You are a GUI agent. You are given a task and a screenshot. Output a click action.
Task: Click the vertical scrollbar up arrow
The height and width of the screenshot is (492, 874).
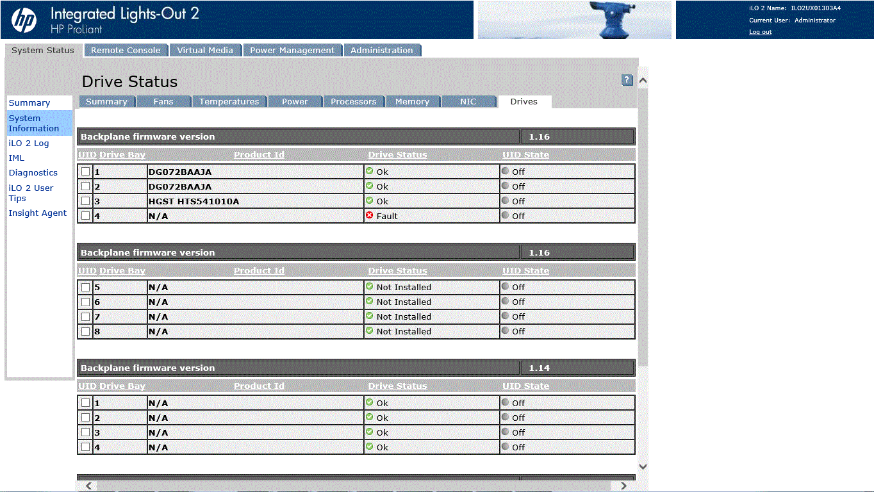[643, 80]
